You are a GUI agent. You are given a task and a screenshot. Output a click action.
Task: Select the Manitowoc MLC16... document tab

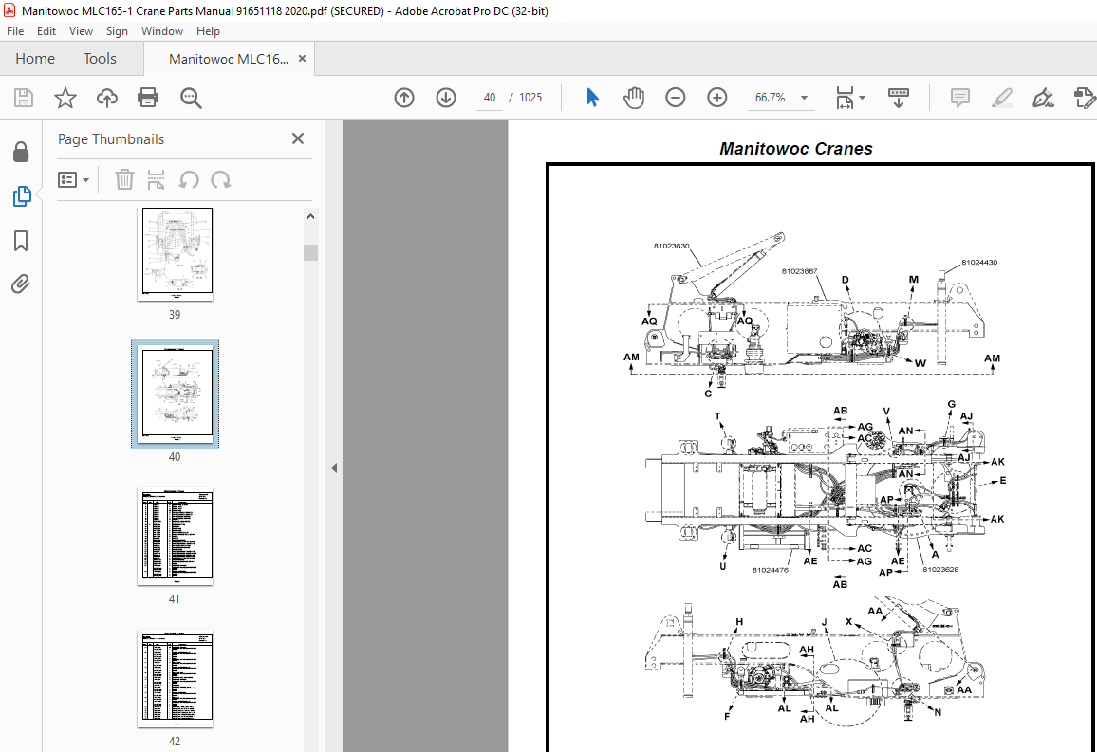pos(229,59)
